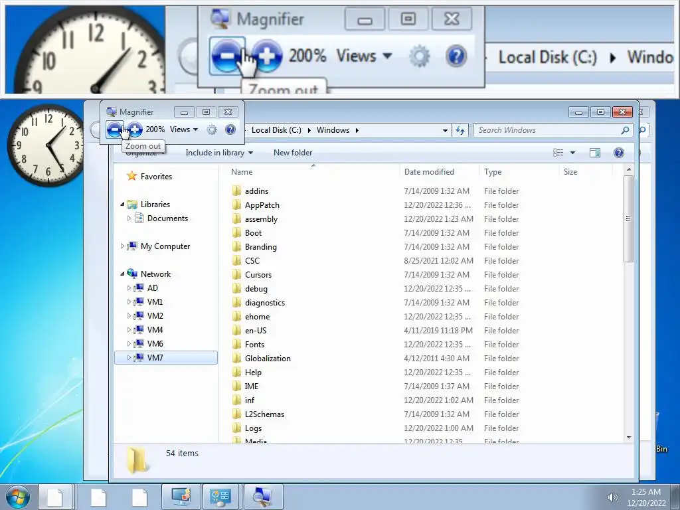The width and height of the screenshot is (680, 510).
Task: Select VM1 in the Network tree
Action: click(155, 302)
